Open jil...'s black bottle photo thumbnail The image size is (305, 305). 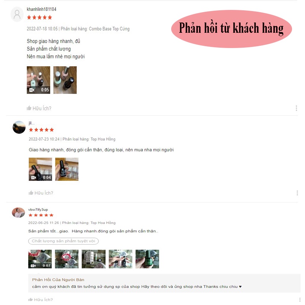point(67,169)
